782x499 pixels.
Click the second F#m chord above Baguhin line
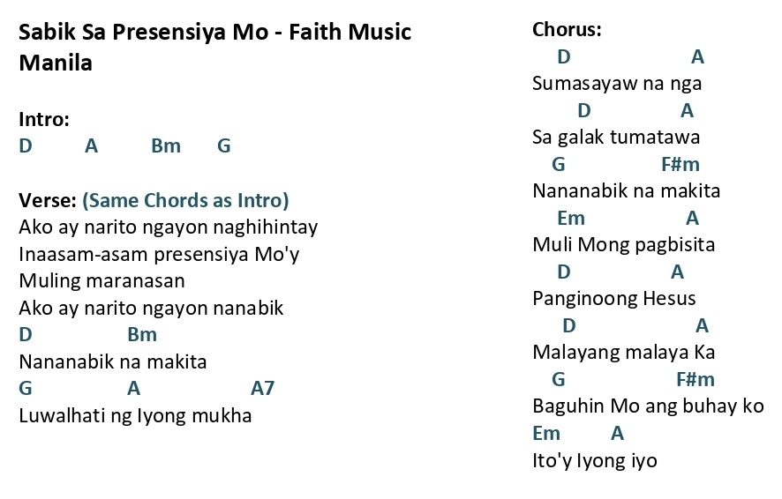click(x=696, y=379)
